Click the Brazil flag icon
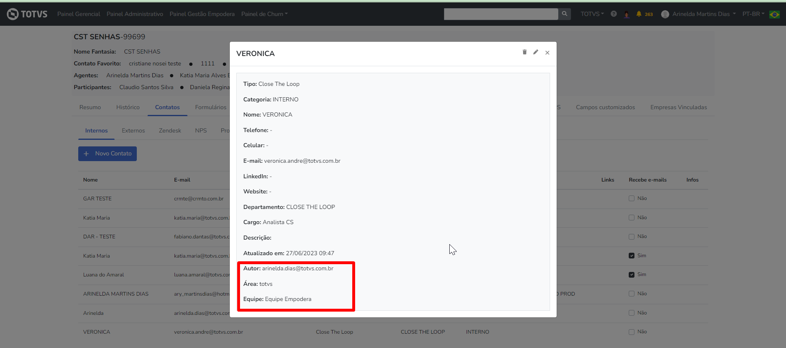 [774, 14]
